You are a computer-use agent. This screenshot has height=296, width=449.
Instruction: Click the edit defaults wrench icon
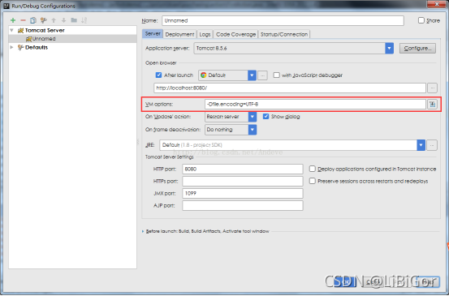click(44, 20)
